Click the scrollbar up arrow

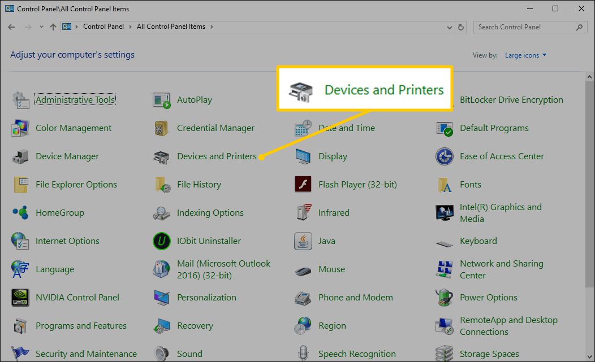(589, 77)
